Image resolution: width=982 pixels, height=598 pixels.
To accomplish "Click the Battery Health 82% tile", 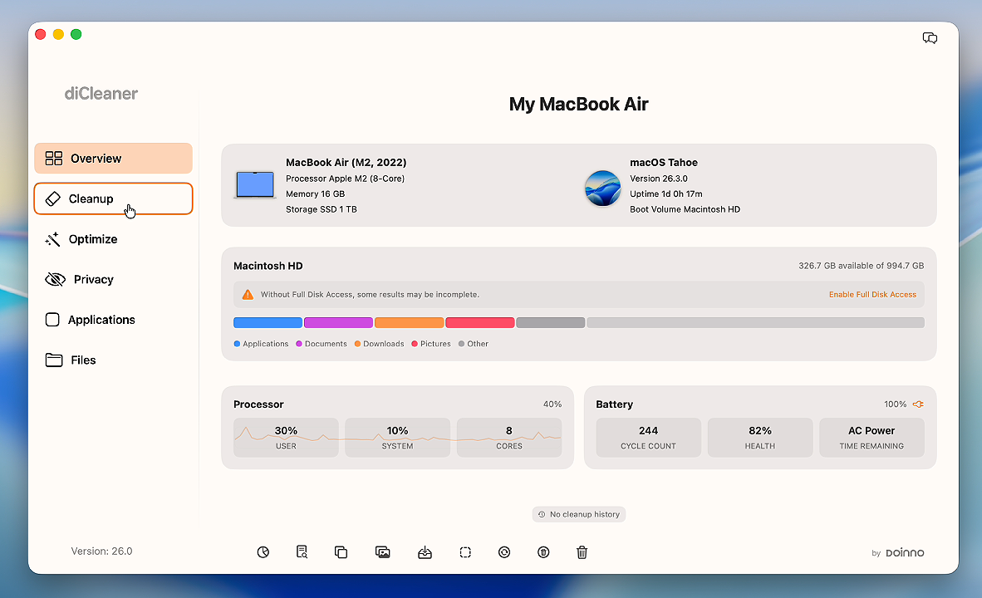I will [x=759, y=437].
